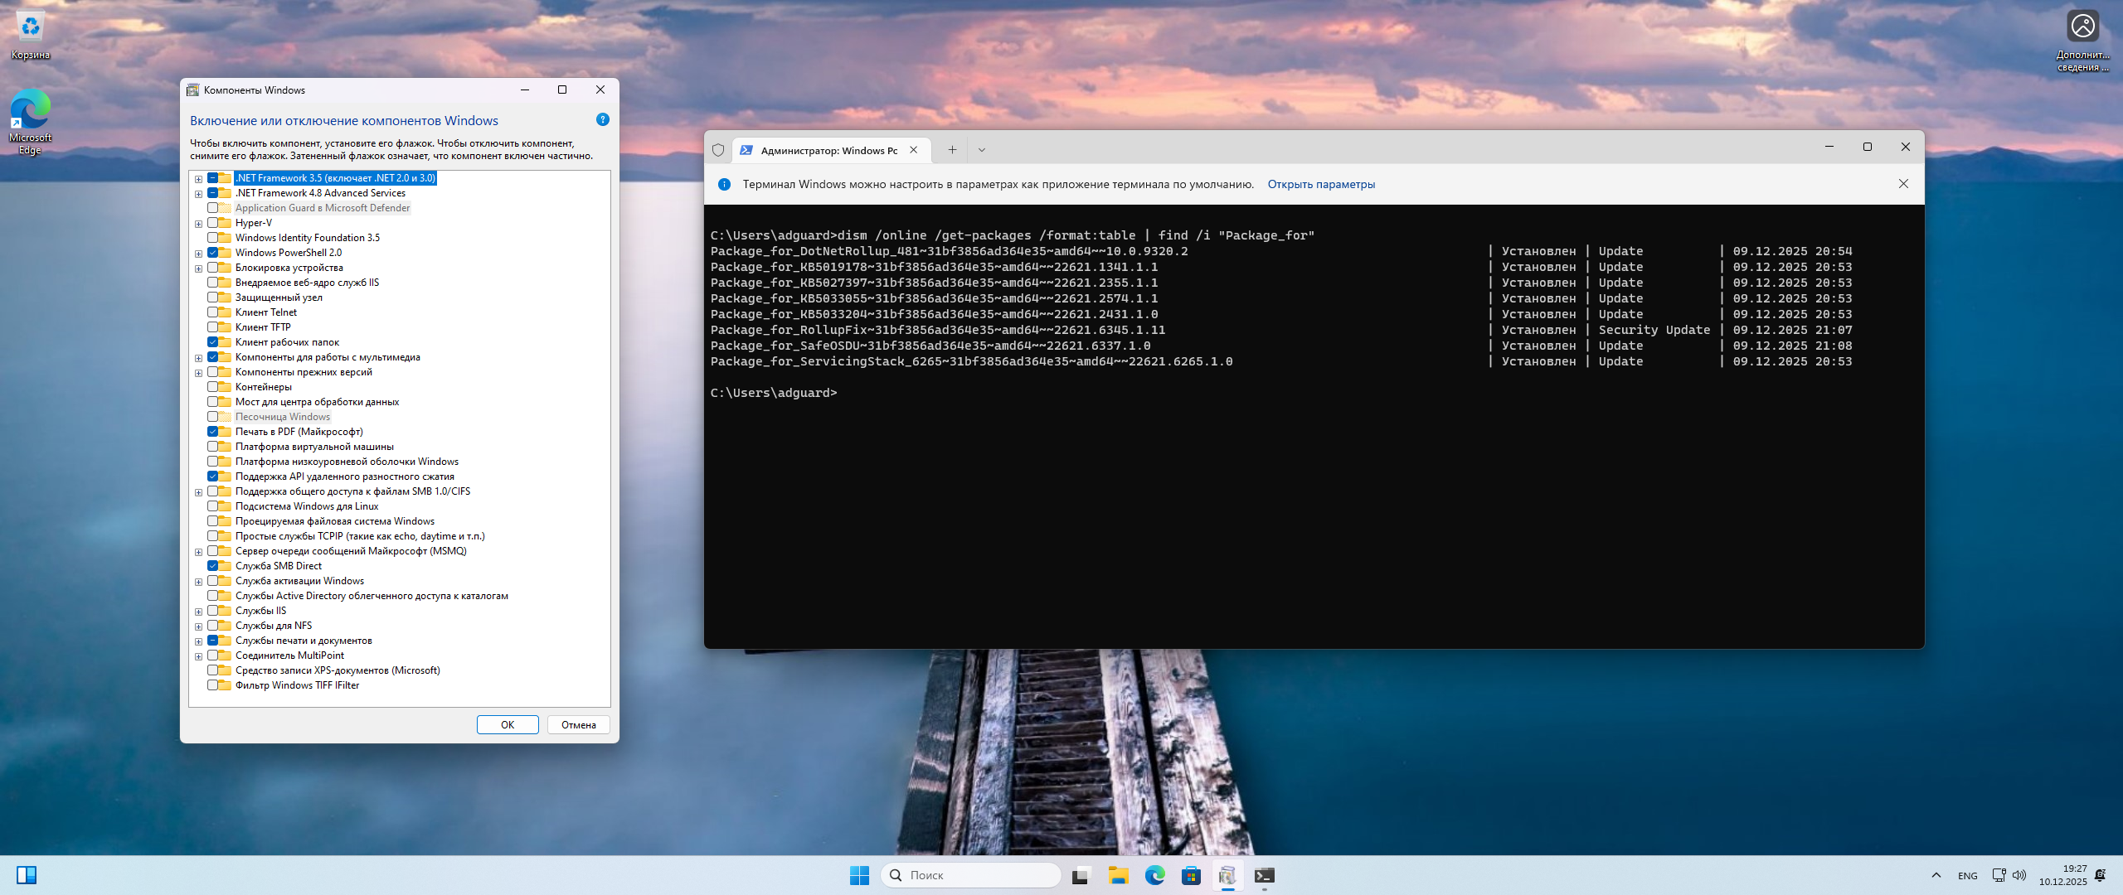The image size is (2123, 895).
Task: Click the new tab plus icon in Terminal
Action: pyautogui.click(x=952, y=150)
